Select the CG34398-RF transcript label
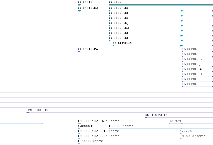The width and height of the screenshot is (213, 145). pos(119,13)
